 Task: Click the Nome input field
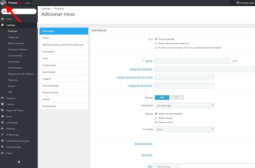pyautogui.click(x=192, y=61)
